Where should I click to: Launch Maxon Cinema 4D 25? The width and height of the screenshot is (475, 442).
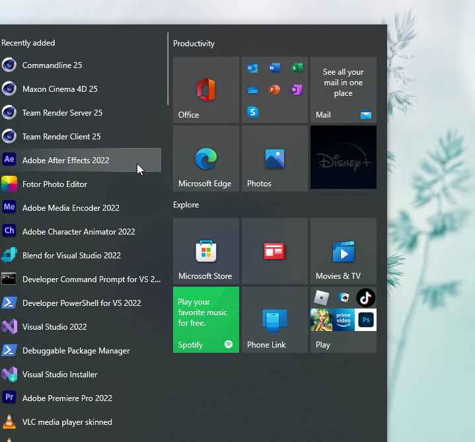pos(81,89)
